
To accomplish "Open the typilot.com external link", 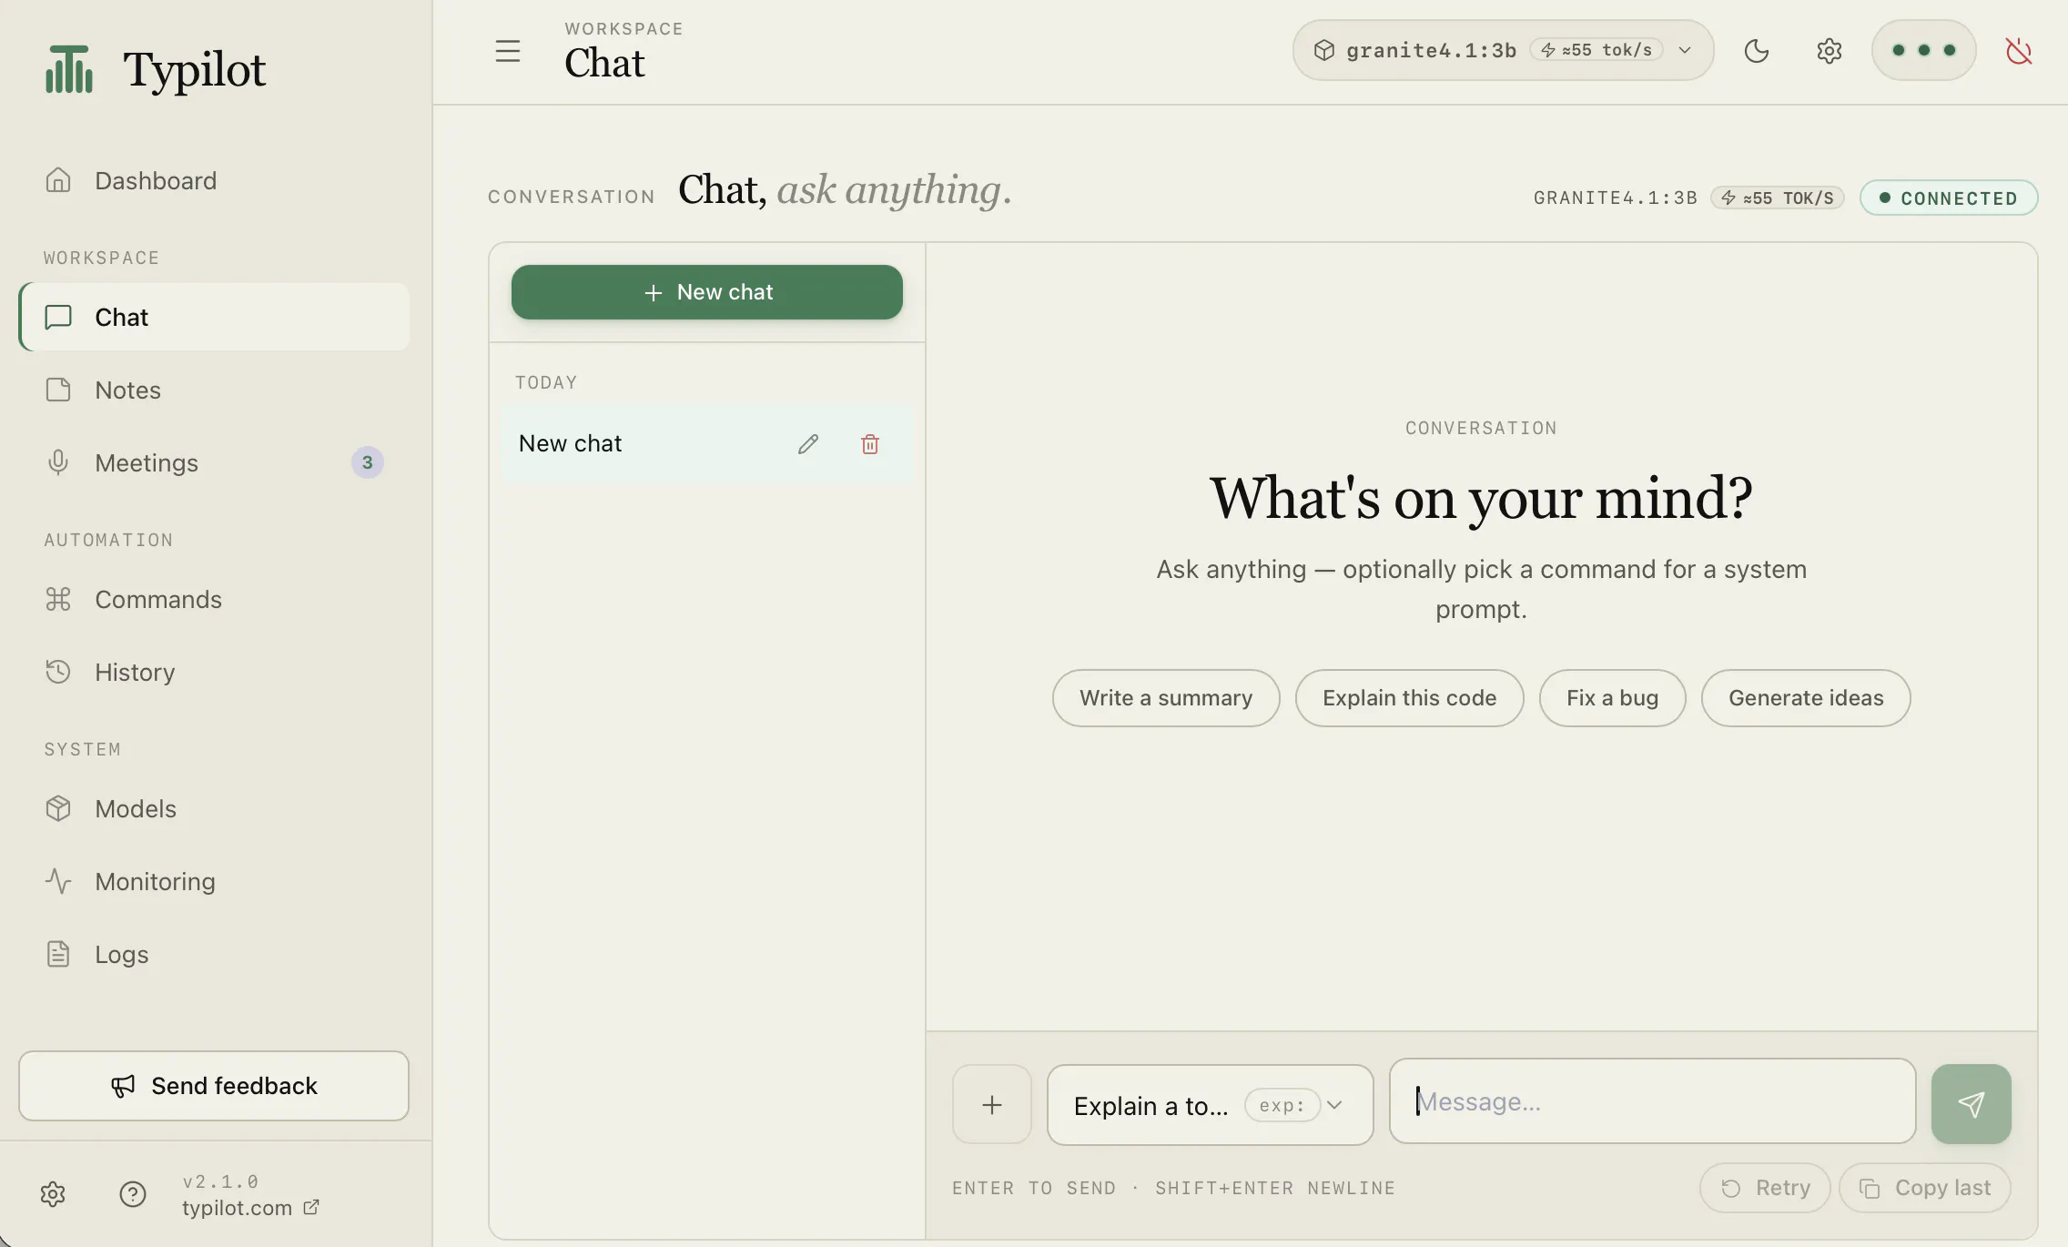I will [250, 1208].
